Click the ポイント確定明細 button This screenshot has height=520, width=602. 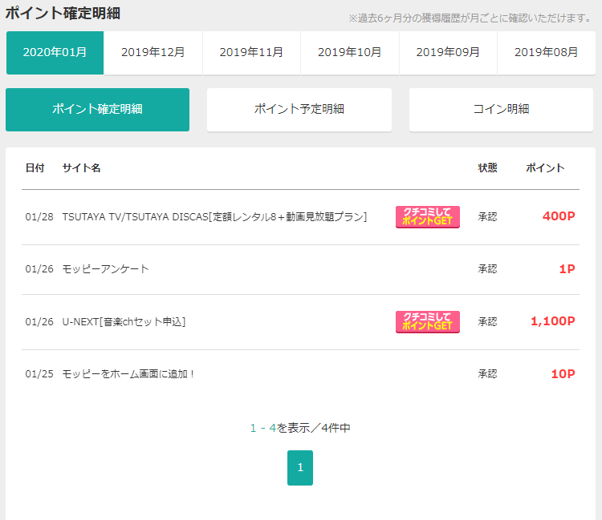[97, 110]
